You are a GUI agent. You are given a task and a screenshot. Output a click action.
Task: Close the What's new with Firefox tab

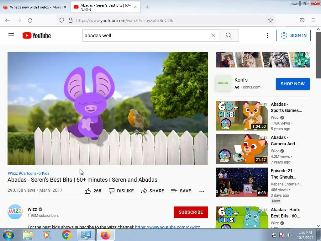coord(65,7)
